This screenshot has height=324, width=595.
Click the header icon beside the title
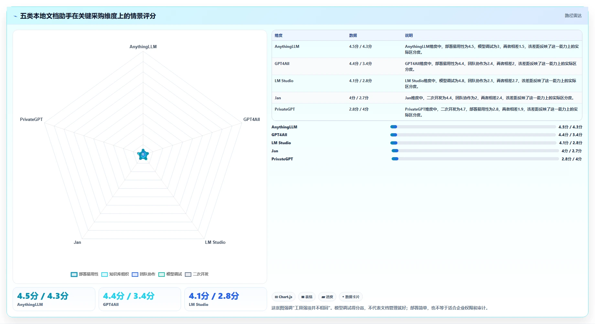pos(15,16)
